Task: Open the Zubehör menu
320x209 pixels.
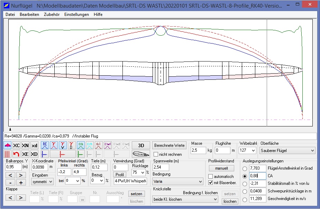Action: [x=52, y=15]
